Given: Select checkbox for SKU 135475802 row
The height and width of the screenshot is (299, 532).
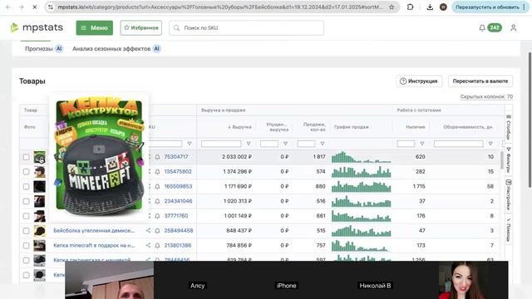Looking at the screenshot, I should (x=26, y=172).
